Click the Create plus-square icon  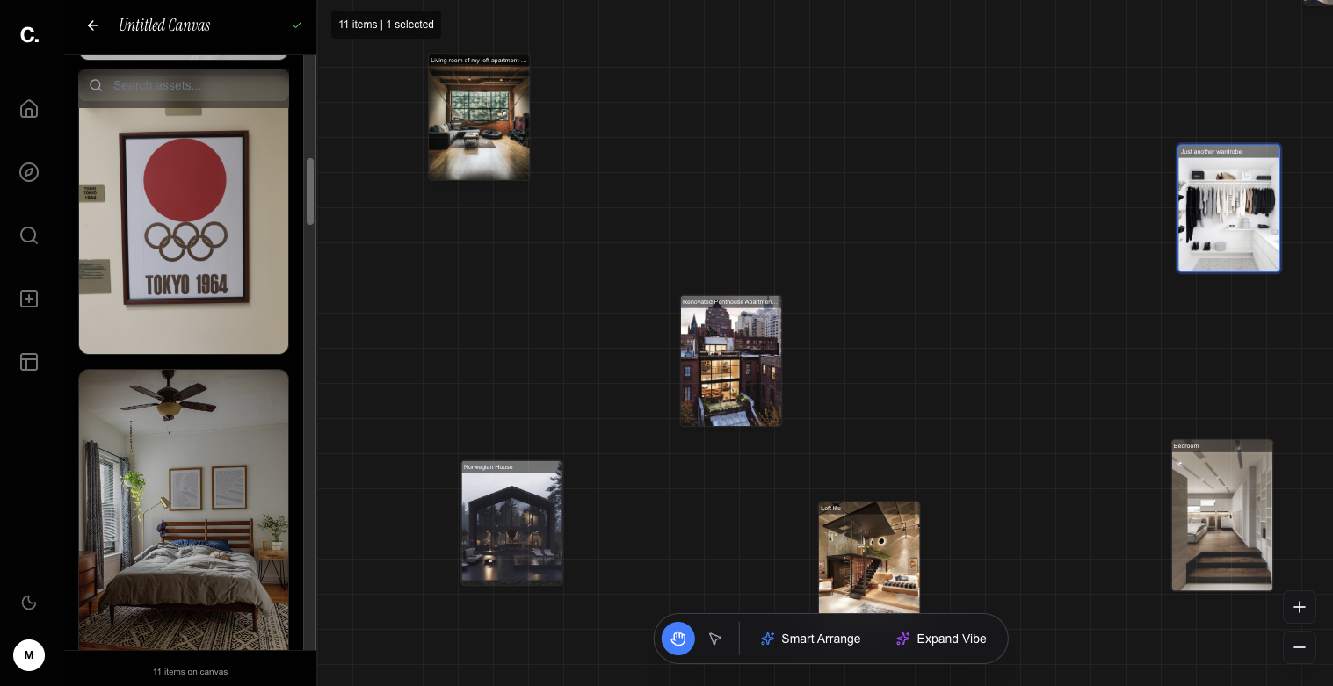click(x=29, y=299)
